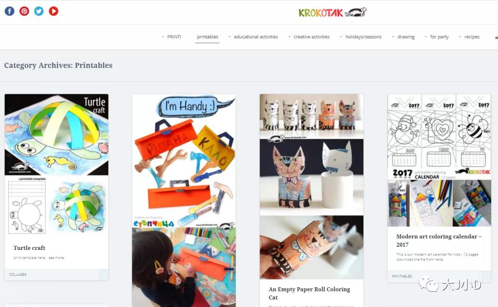Image resolution: width=498 pixels, height=307 pixels.
Task: Open the Facebook social icon
Action: coord(10,11)
